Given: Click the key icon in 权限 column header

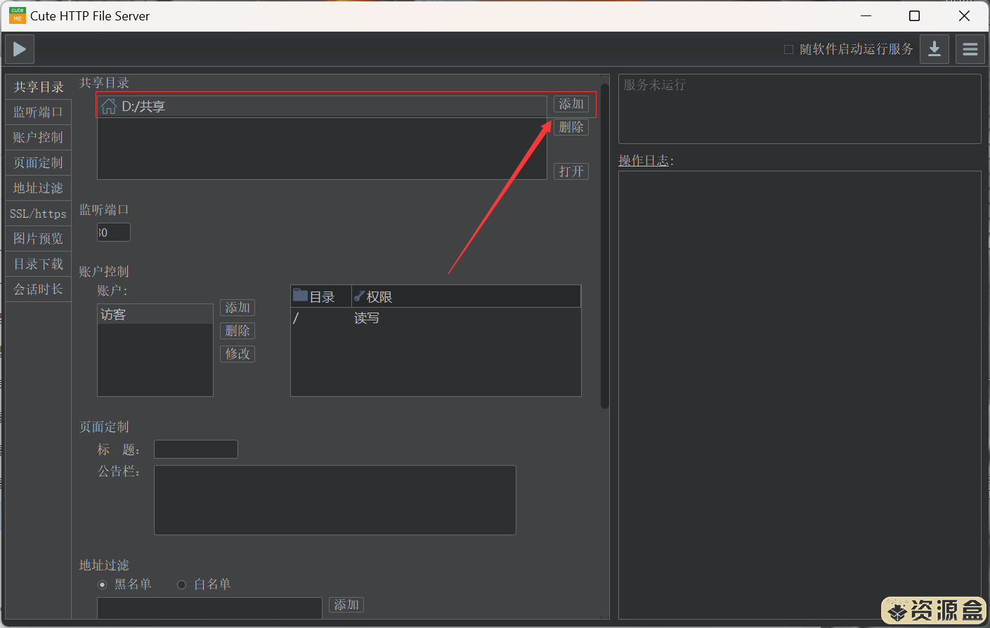Looking at the screenshot, I should click(359, 296).
